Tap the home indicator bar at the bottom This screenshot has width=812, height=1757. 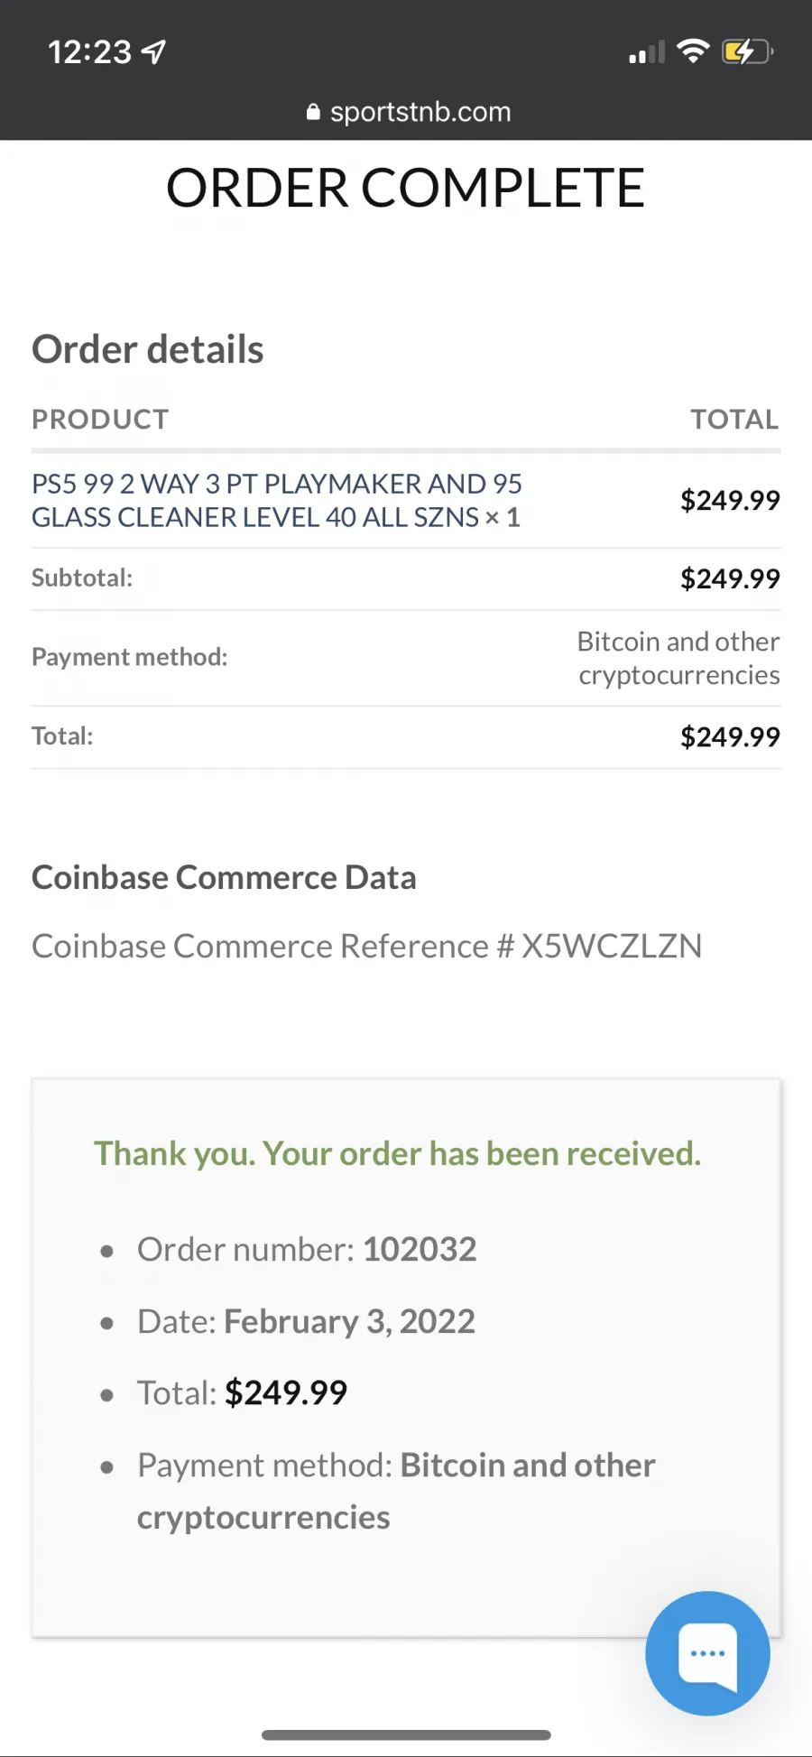coord(406,1734)
